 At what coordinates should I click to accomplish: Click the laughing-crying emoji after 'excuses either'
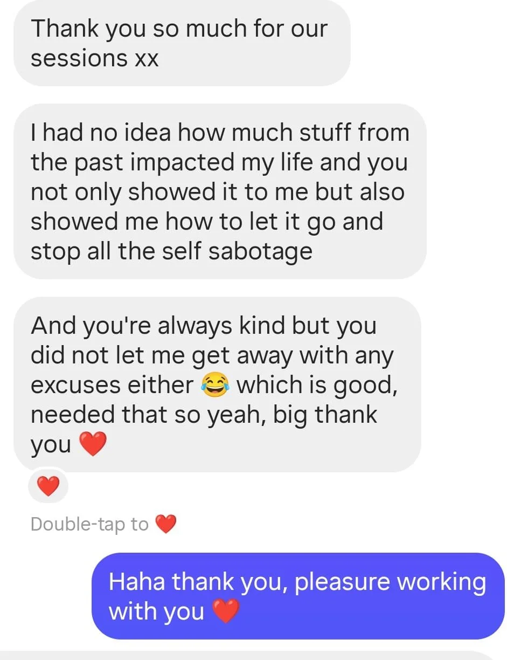coord(215,385)
